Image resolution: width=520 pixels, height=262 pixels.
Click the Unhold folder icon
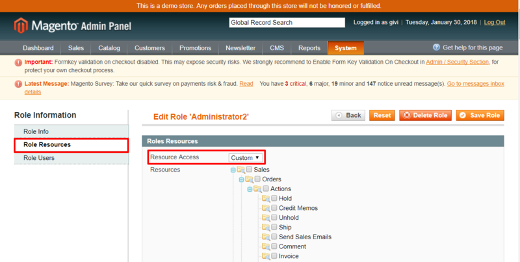click(x=266, y=218)
